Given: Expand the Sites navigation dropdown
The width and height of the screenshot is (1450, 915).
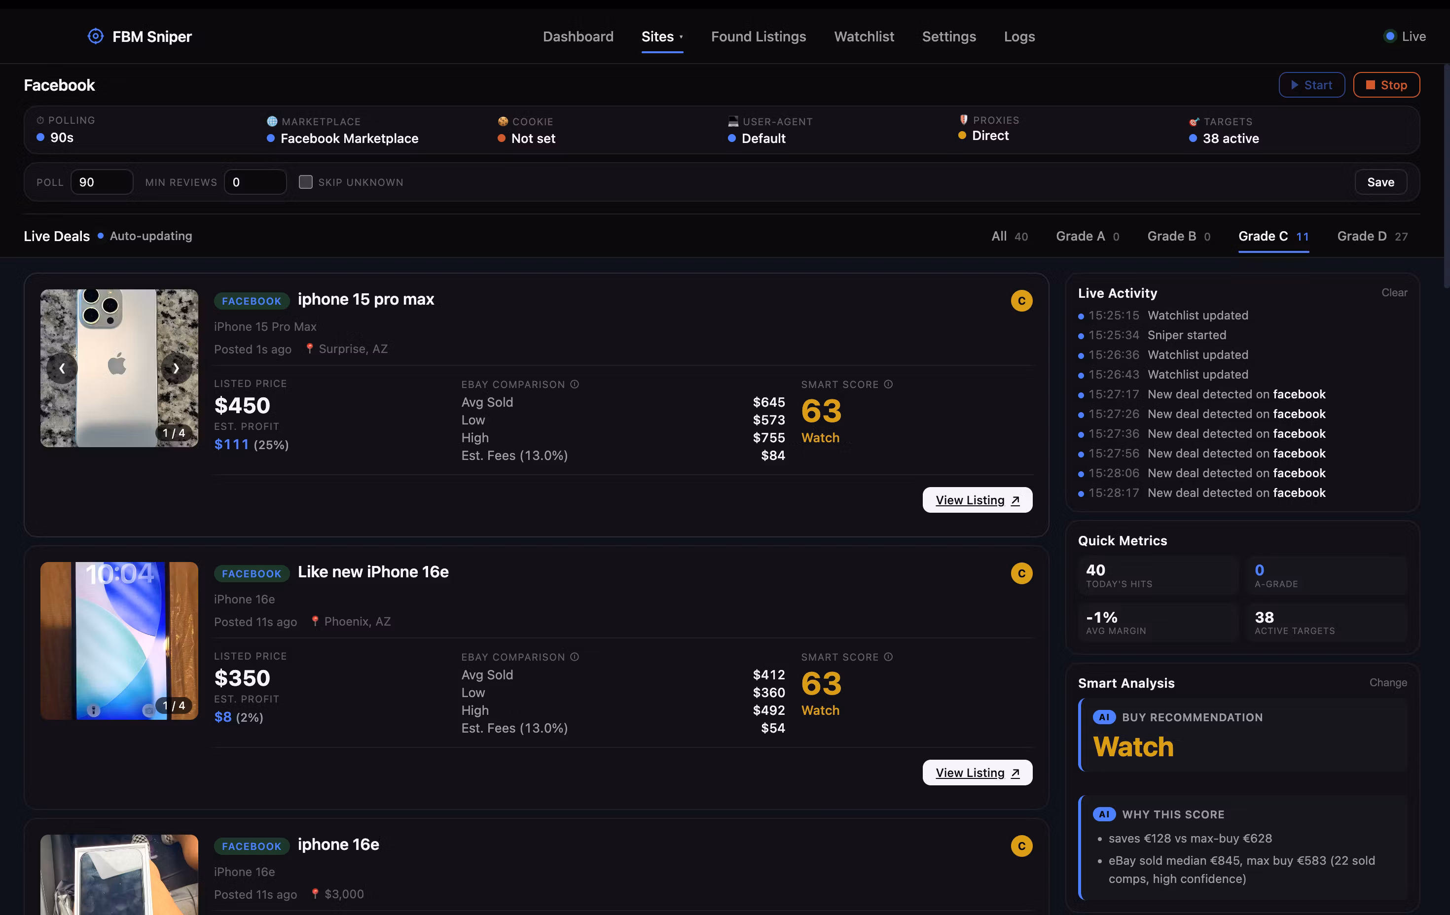Looking at the screenshot, I should (662, 36).
